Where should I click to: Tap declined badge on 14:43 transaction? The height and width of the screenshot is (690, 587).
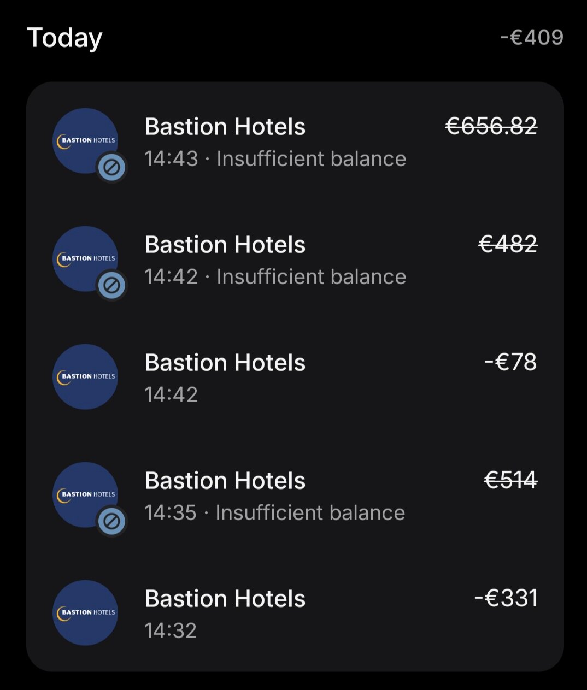coord(111,167)
